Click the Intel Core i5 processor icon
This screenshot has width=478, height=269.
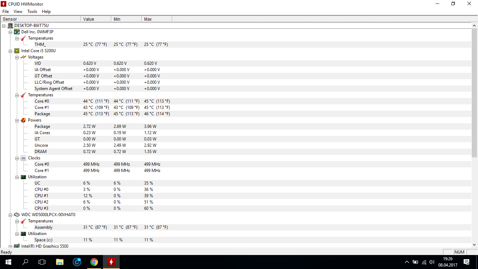tap(17, 51)
